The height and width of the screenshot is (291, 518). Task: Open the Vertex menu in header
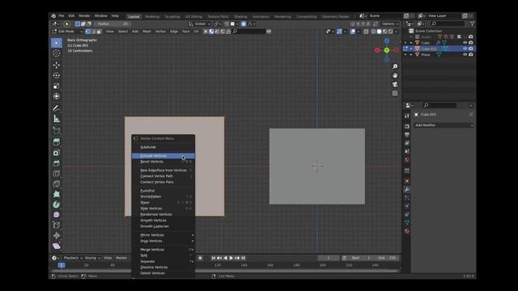click(x=160, y=32)
